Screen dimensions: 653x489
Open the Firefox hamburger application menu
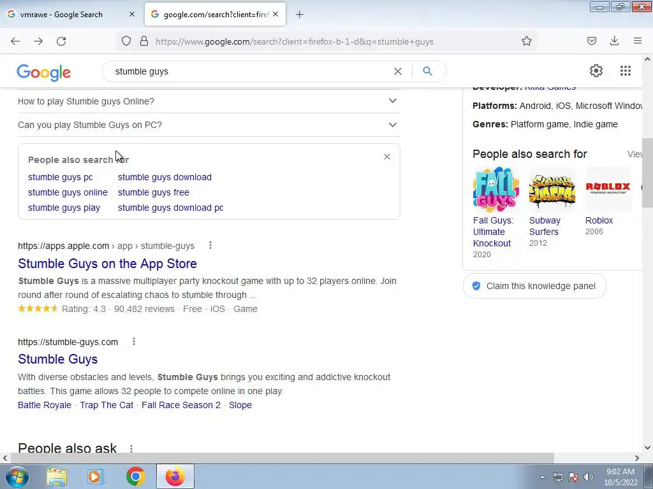(638, 41)
